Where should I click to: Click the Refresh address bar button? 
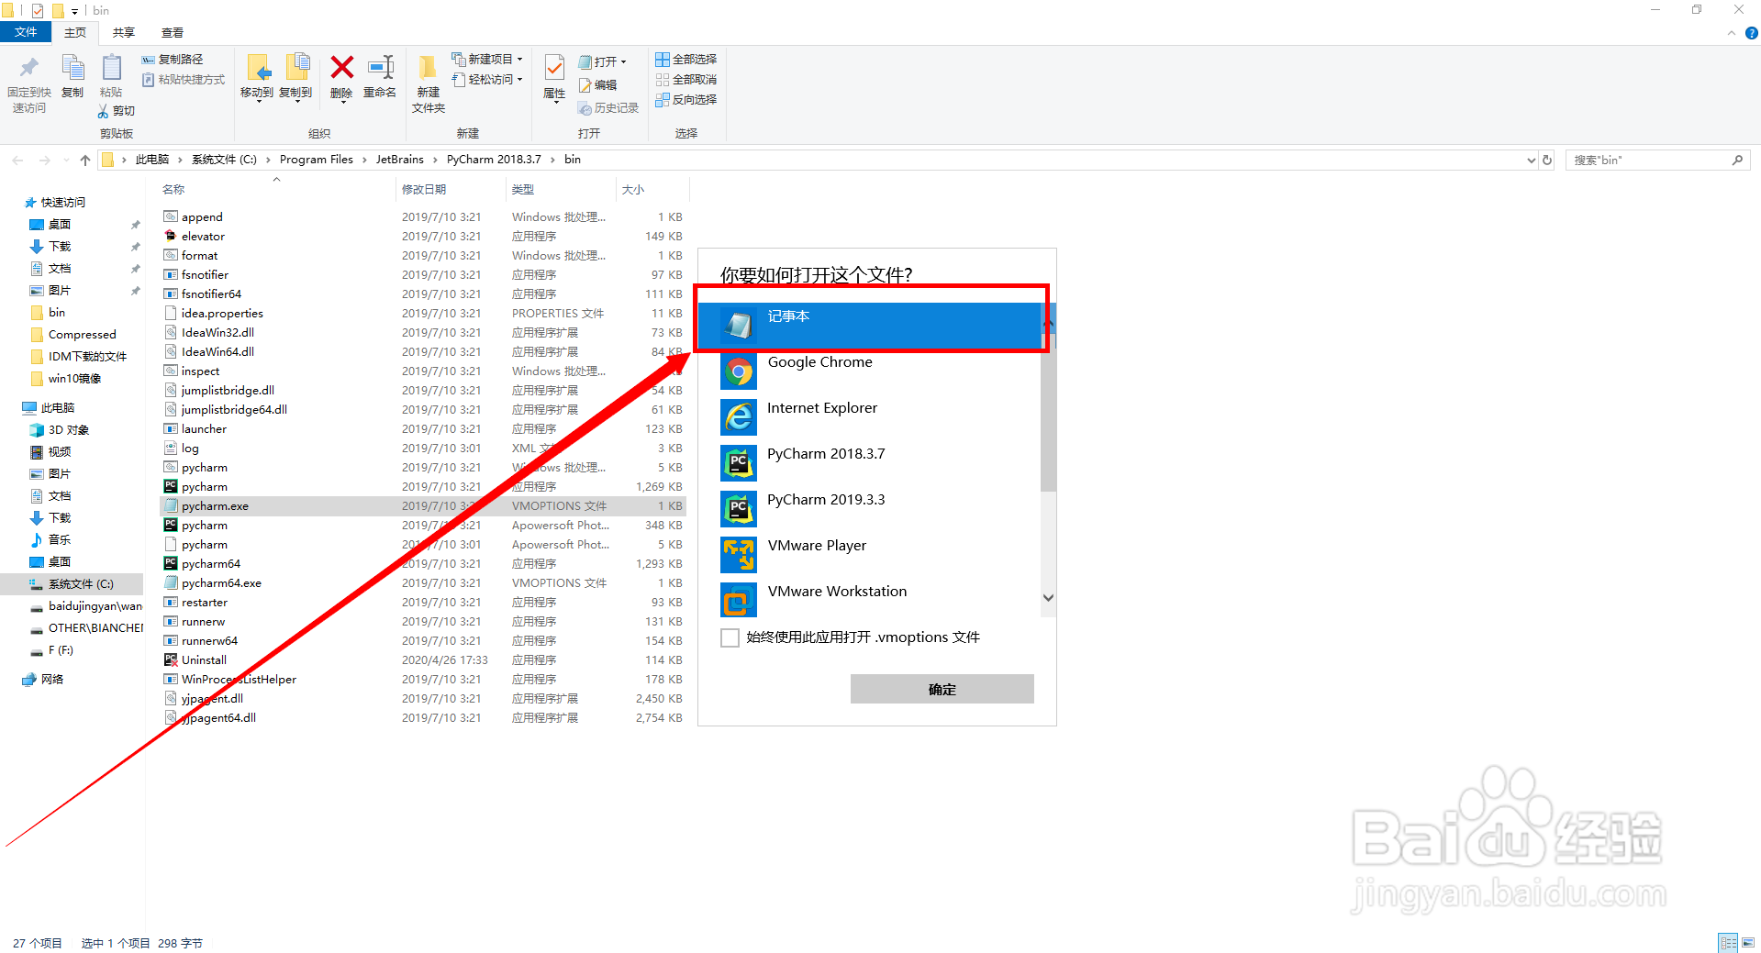tap(1547, 160)
